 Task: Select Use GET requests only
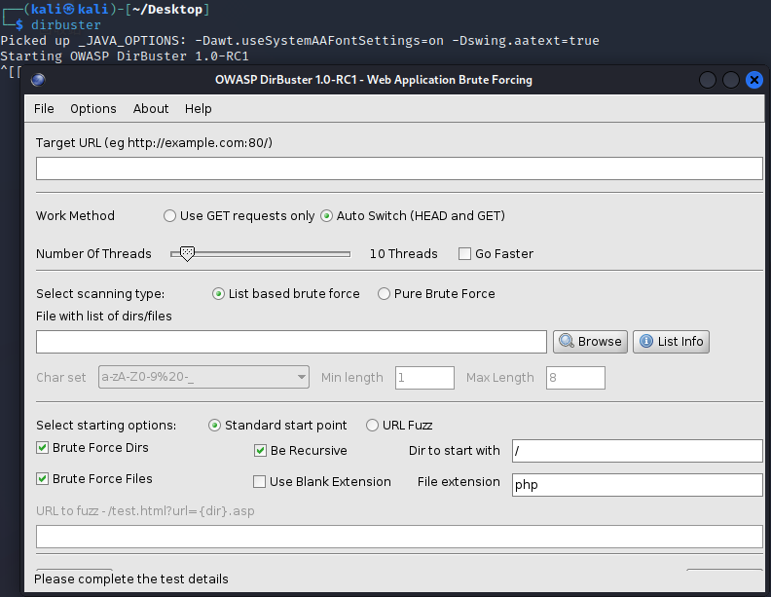(x=170, y=216)
